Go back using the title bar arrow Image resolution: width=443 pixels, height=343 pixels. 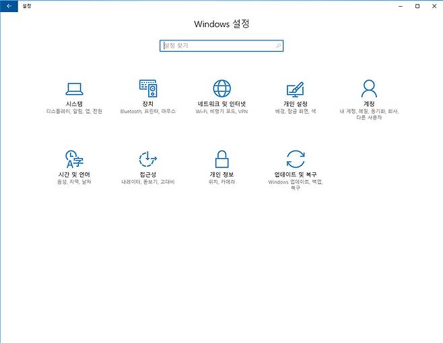[9, 5]
